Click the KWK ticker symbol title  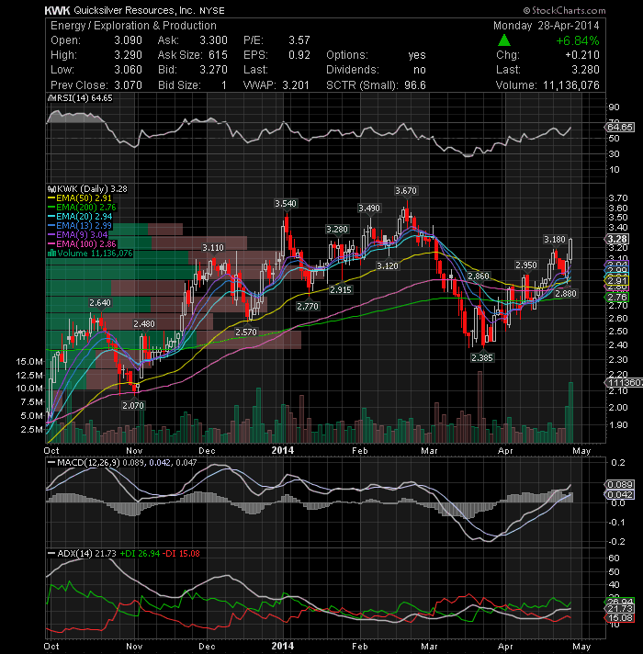pyautogui.click(x=58, y=10)
